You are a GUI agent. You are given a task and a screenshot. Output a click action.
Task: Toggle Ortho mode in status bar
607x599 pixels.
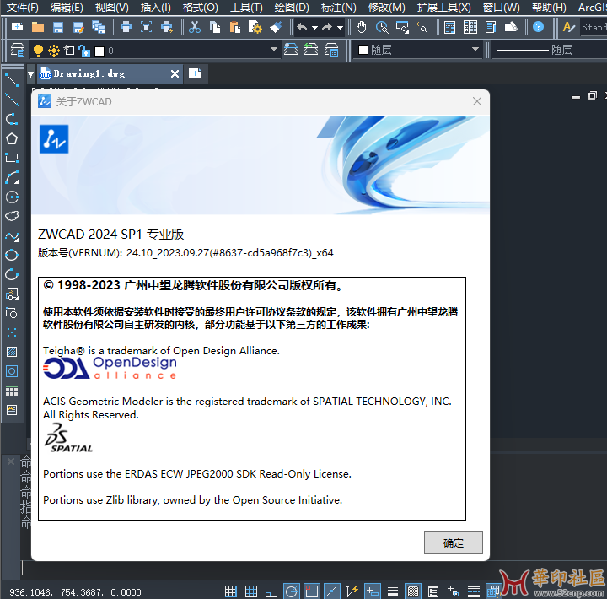pos(271,591)
